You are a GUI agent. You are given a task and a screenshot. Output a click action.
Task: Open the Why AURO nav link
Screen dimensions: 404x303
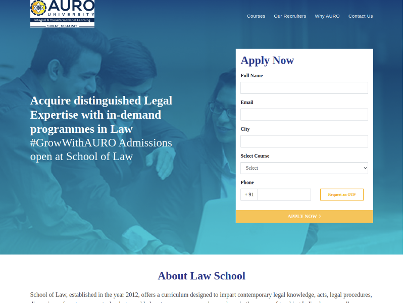[327, 16]
